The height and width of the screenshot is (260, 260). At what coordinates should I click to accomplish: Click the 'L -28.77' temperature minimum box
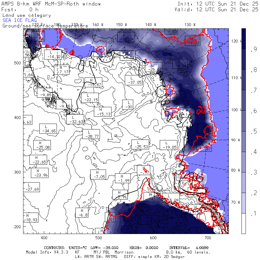point(91,134)
